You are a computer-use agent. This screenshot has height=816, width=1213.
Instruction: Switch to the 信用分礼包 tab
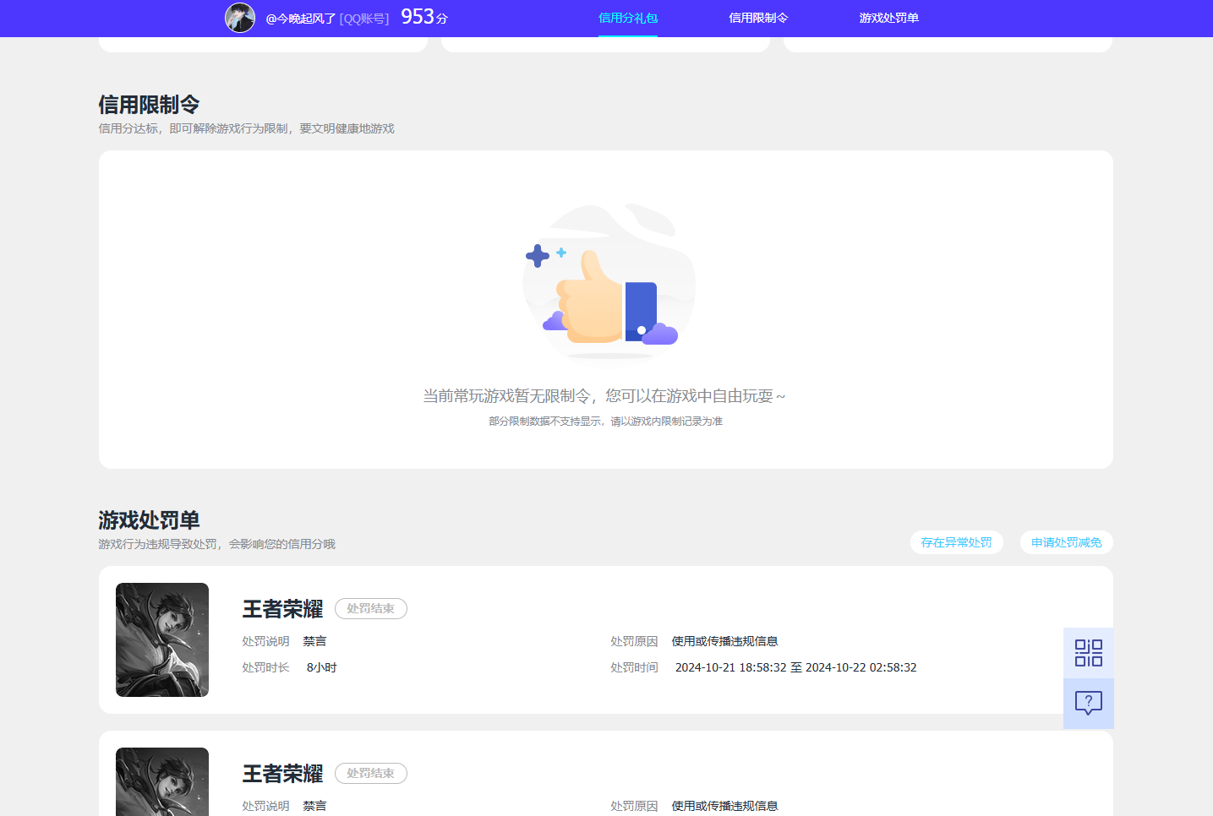click(x=627, y=18)
